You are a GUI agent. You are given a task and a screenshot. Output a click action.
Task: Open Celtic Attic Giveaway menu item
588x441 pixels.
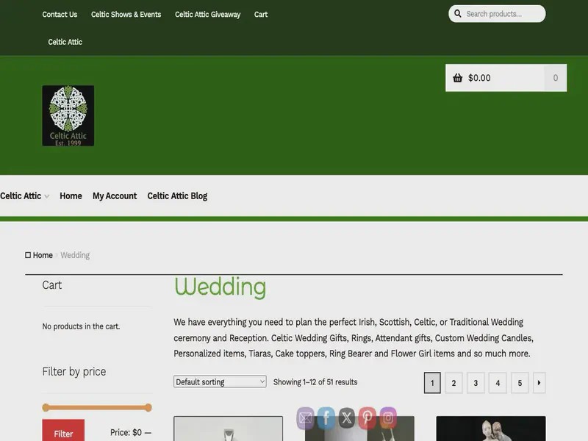point(208,14)
